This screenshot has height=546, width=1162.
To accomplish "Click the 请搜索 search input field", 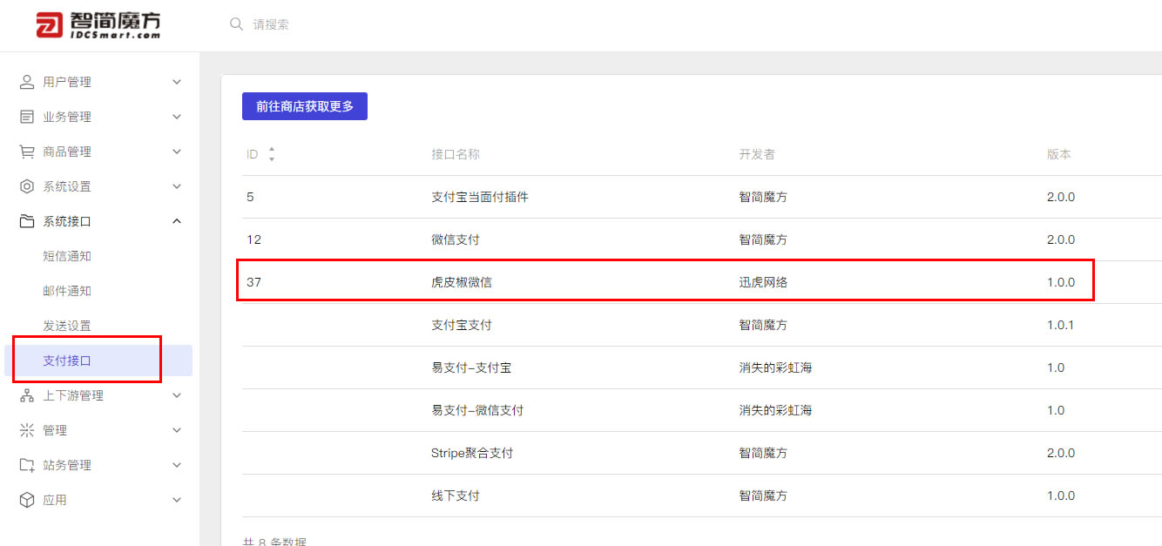I will (x=348, y=24).
